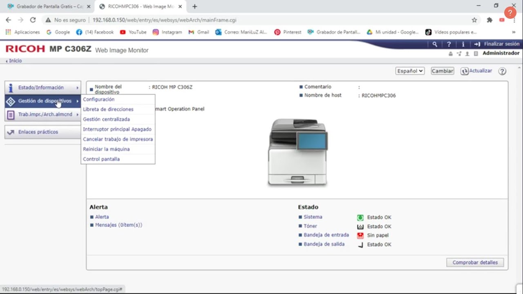Select Reiniciar la máquina entry
Screen dimensions: 523x294
pyautogui.click(x=106, y=149)
